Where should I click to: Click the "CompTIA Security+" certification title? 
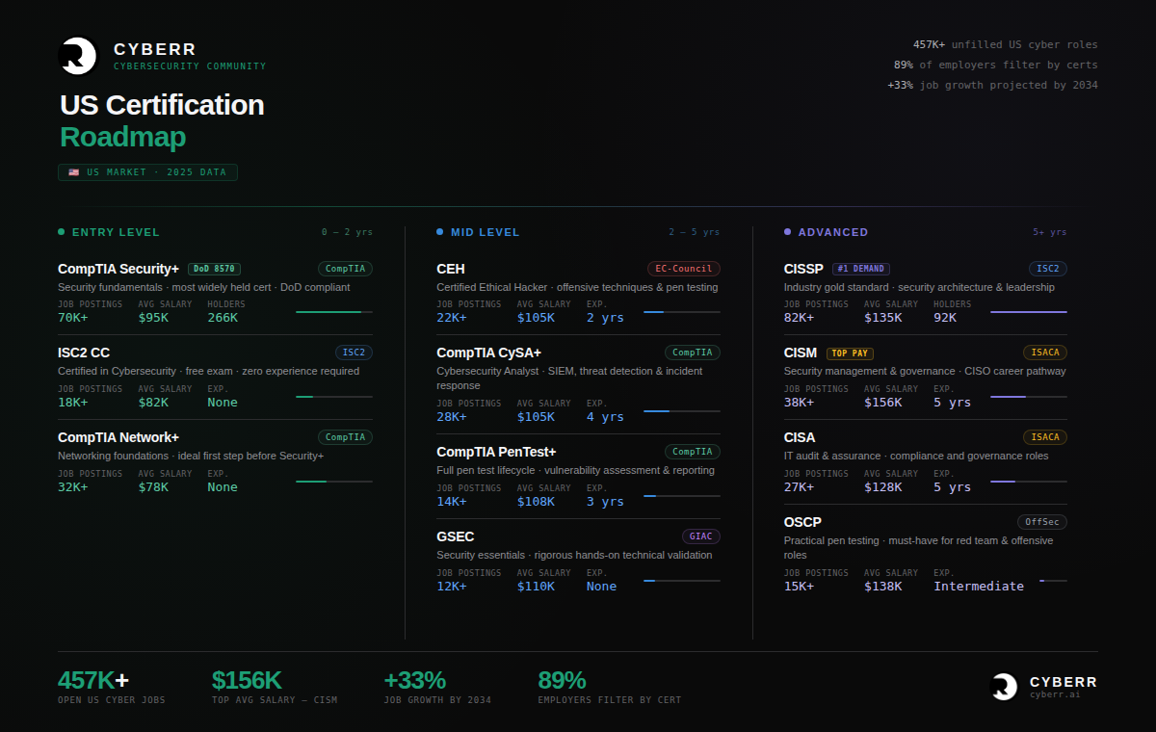(118, 269)
